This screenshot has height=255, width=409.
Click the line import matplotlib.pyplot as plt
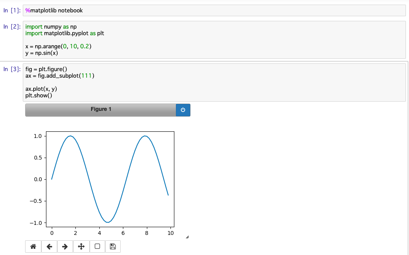coord(65,33)
